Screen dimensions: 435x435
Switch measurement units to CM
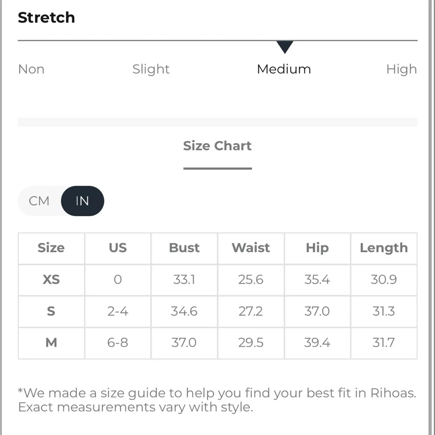point(39,201)
